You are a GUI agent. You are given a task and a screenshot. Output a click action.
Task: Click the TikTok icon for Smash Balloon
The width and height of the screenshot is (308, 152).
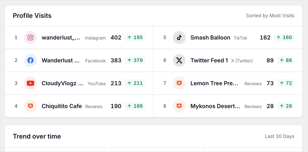pyautogui.click(x=179, y=38)
